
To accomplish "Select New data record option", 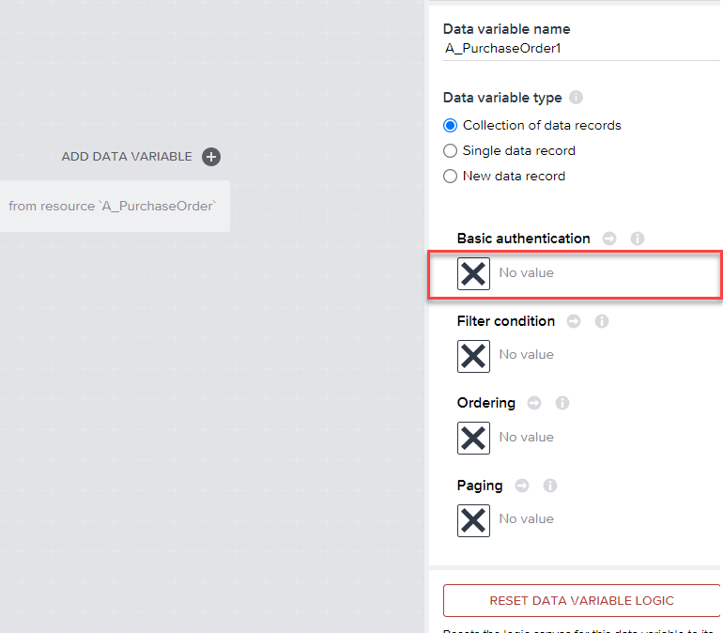I will [451, 176].
